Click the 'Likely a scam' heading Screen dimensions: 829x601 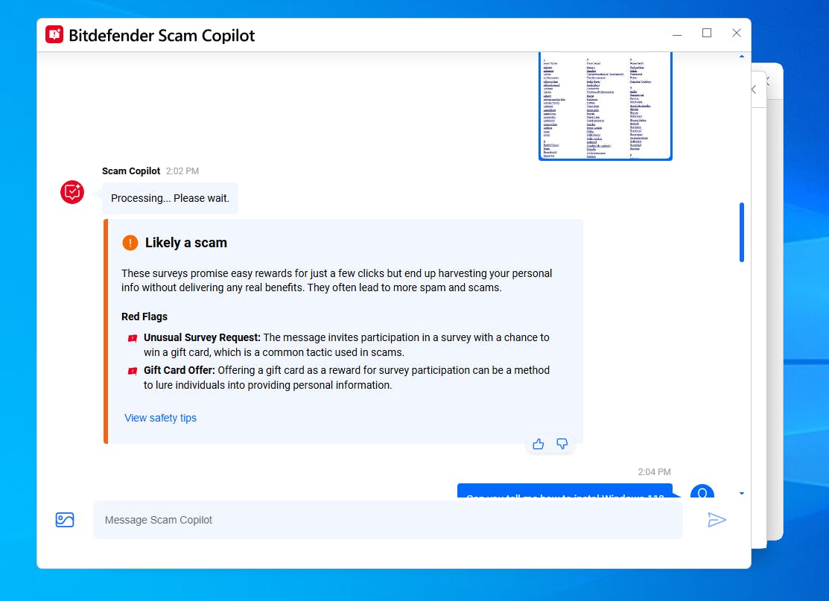(x=185, y=243)
